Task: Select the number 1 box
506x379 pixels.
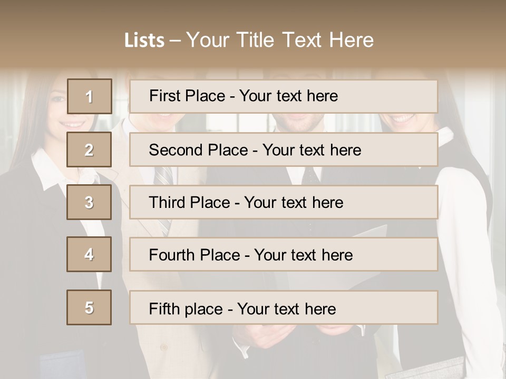Action: click(89, 96)
